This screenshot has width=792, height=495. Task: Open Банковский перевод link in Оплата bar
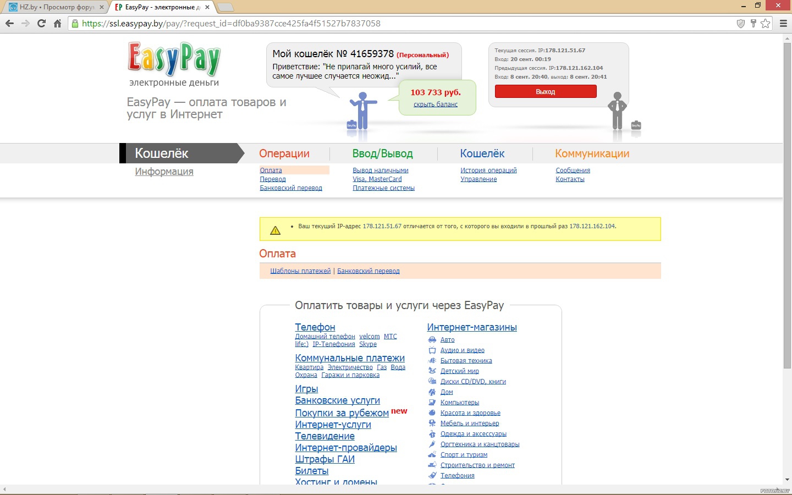tap(369, 271)
